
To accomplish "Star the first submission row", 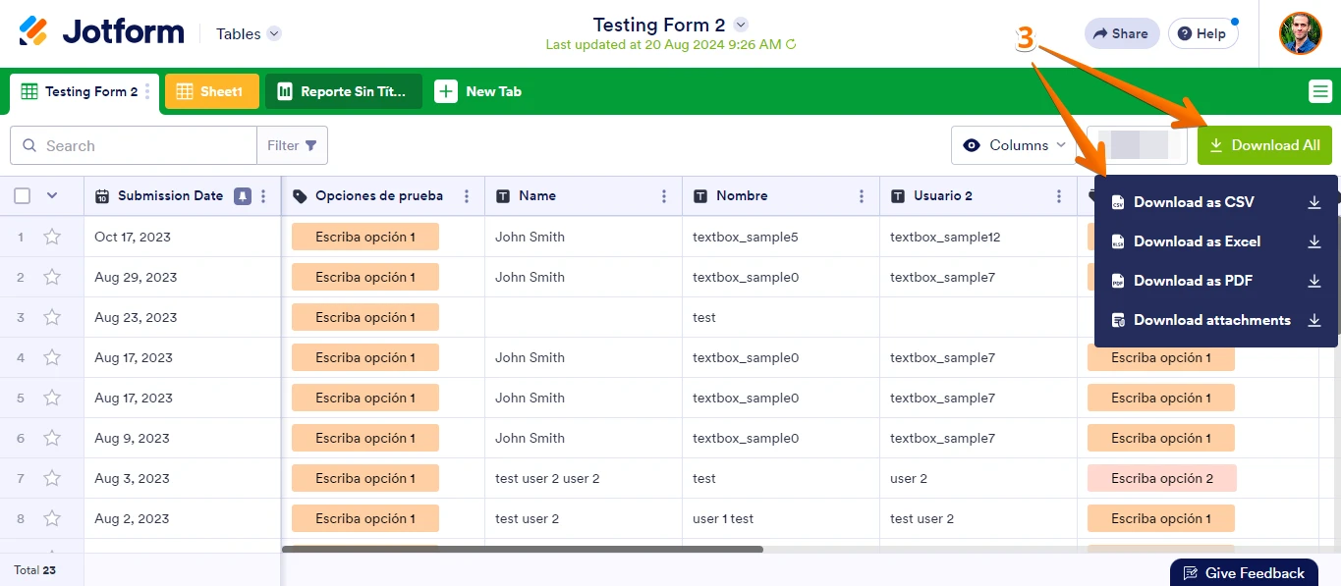I will (52, 237).
